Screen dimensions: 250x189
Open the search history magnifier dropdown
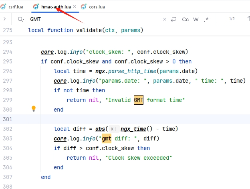click(21, 19)
